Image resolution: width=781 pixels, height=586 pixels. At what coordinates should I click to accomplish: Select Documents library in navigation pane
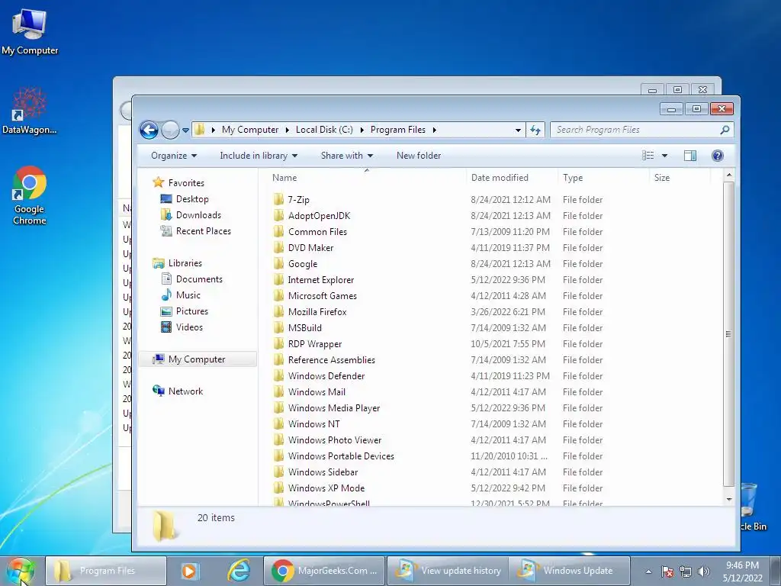point(199,279)
